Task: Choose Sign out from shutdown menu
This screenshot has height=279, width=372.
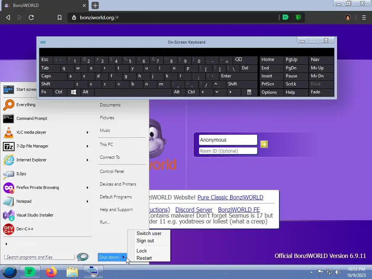Action: click(145, 241)
